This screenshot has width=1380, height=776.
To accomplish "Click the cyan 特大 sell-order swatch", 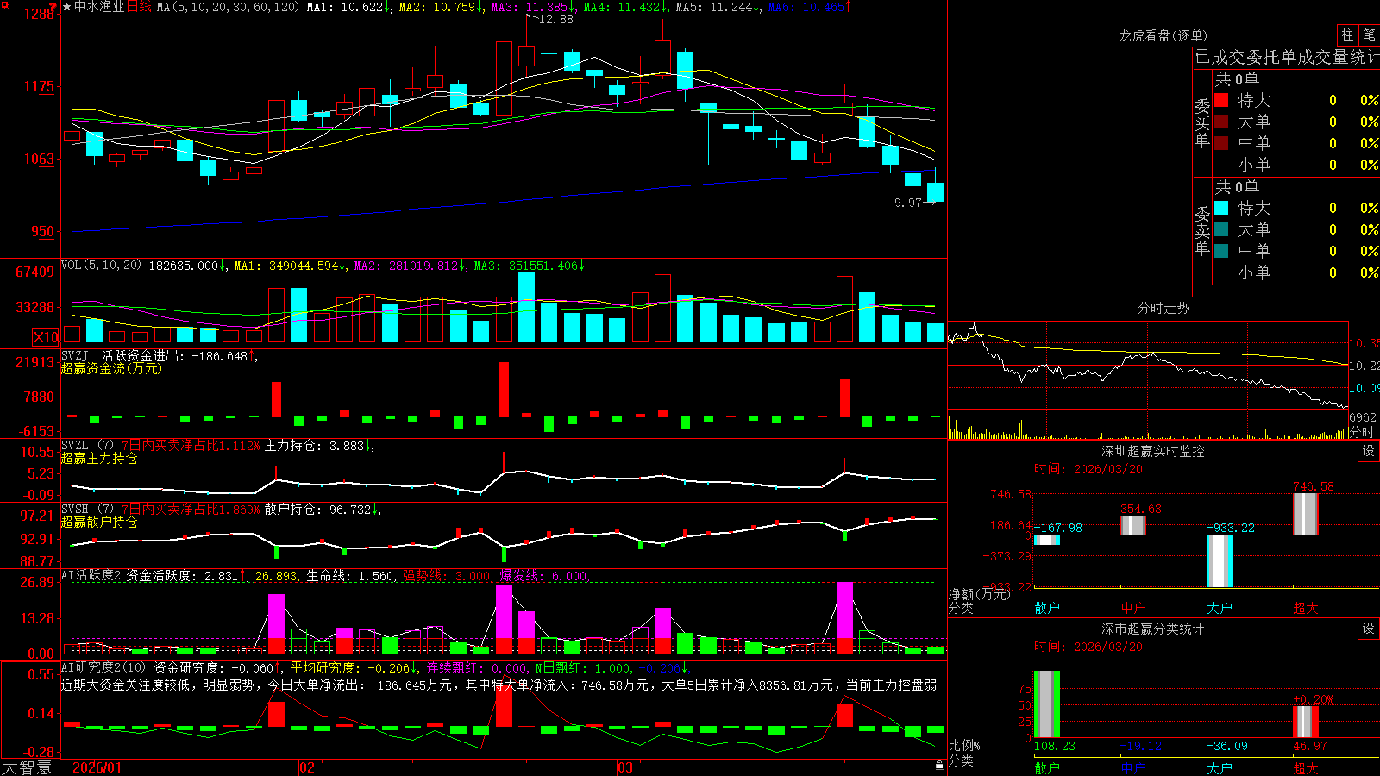I will (x=1221, y=208).
